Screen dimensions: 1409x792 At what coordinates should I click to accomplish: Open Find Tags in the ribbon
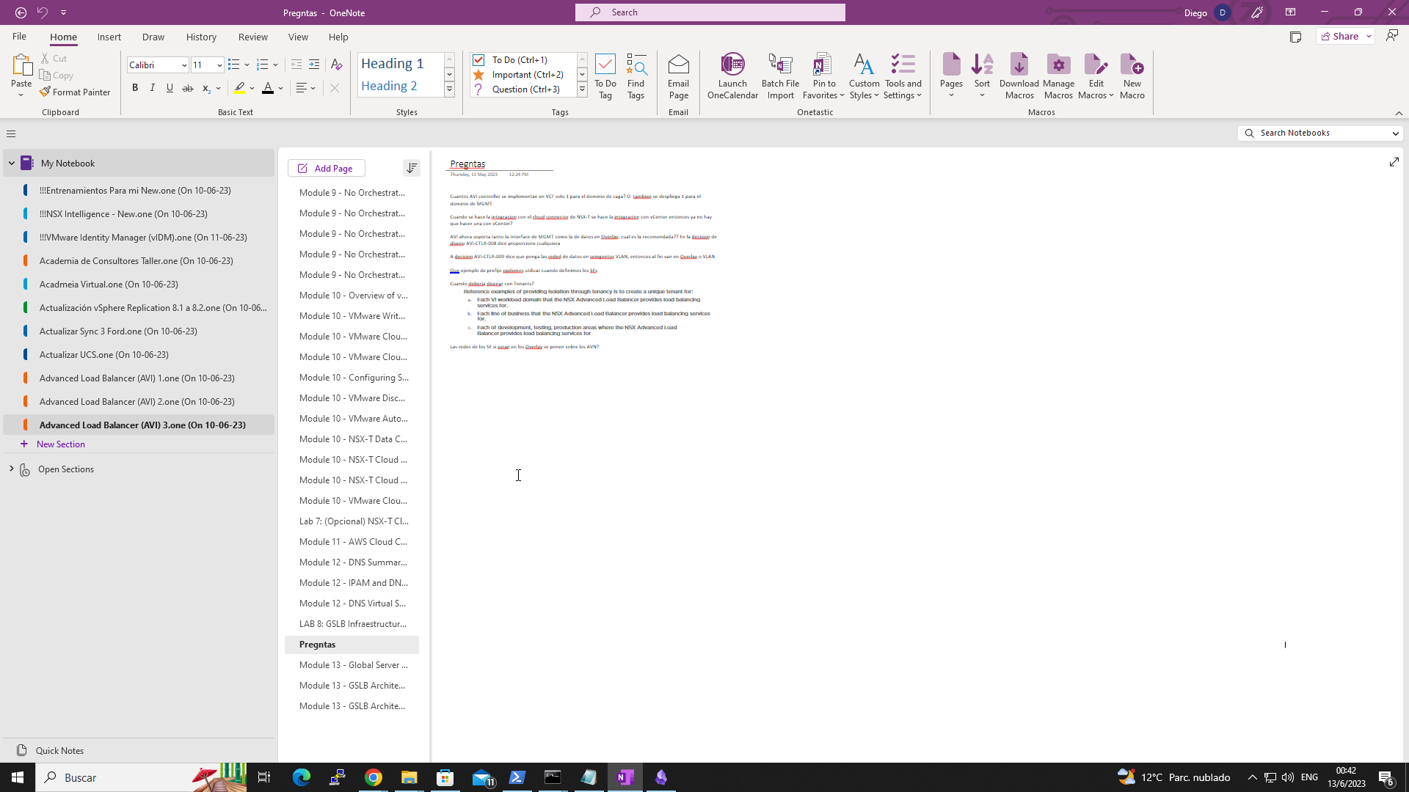(x=636, y=76)
